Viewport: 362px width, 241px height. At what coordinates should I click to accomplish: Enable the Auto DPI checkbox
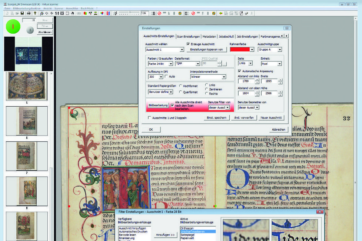[x=166, y=76]
